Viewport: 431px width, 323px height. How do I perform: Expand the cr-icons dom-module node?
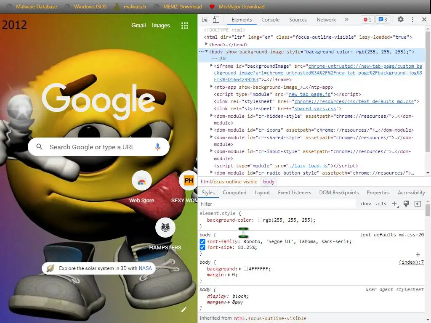point(211,130)
